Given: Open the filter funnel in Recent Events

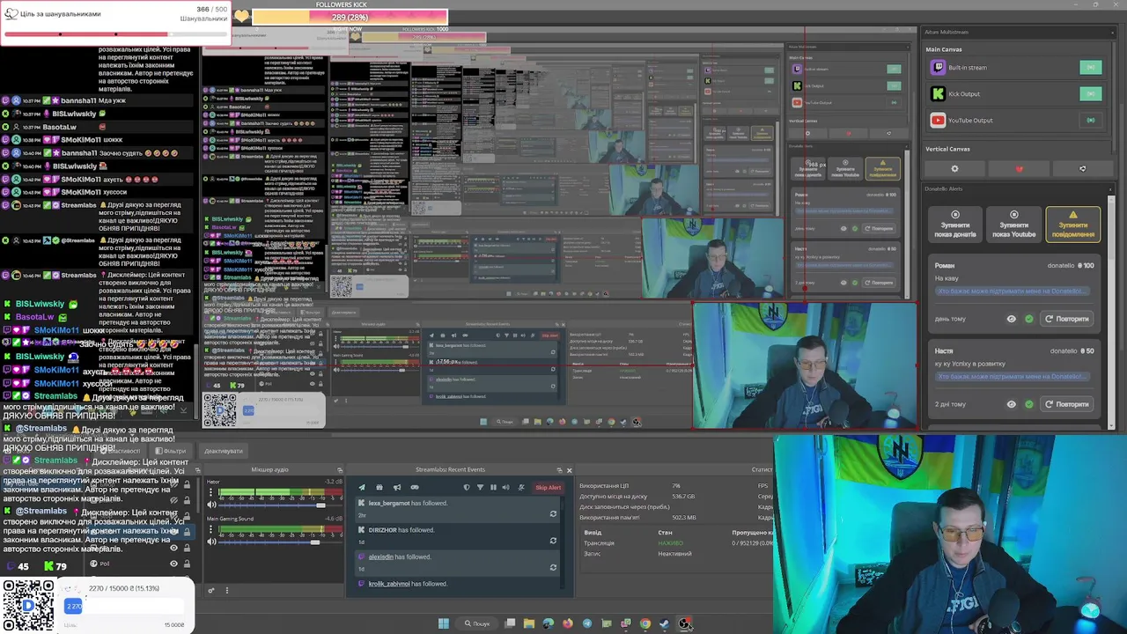Looking at the screenshot, I should [x=480, y=487].
